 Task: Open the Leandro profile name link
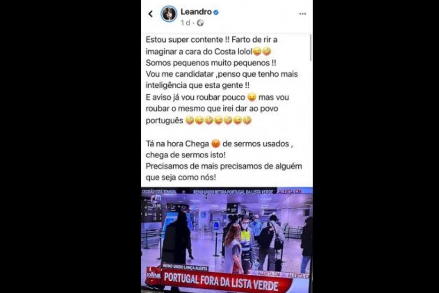pos(196,12)
